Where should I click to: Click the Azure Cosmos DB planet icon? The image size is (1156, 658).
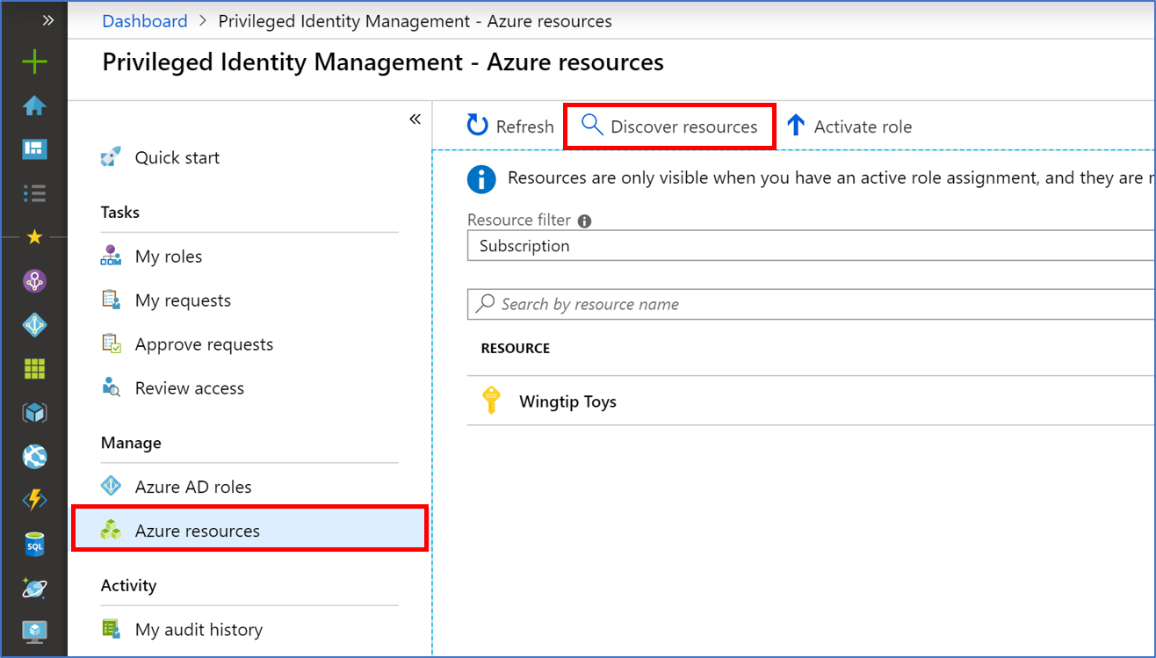pyautogui.click(x=34, y=588)
